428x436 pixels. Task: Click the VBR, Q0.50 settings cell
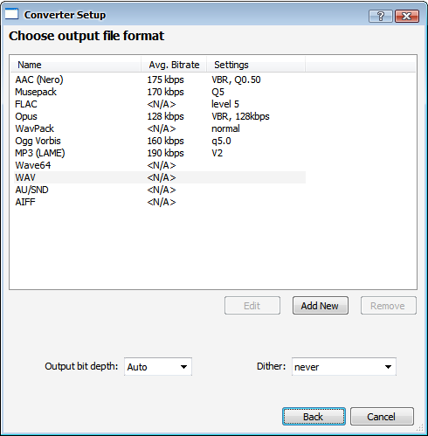click(236, 80)
